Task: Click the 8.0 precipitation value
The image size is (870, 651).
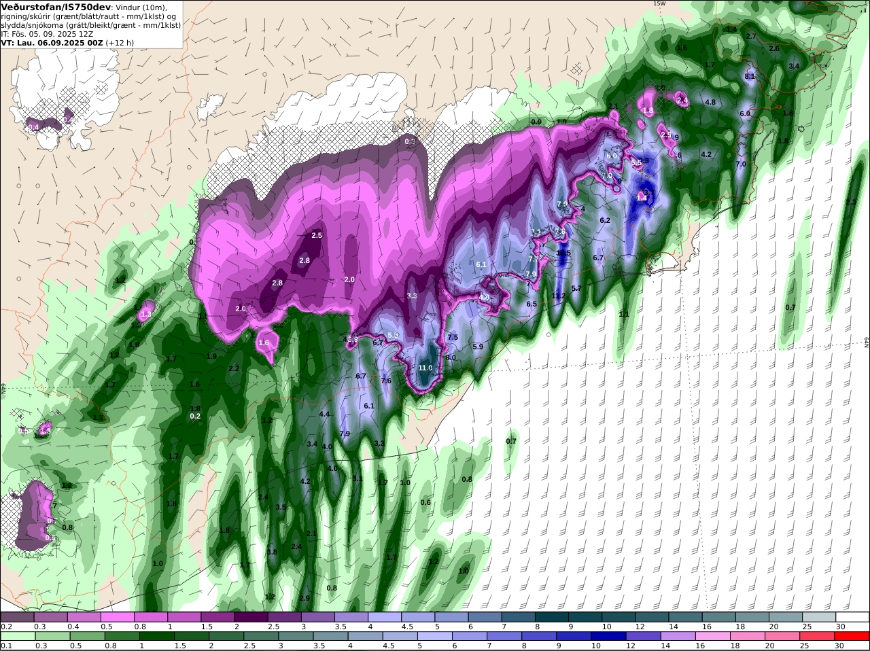Action: (451, 358)
